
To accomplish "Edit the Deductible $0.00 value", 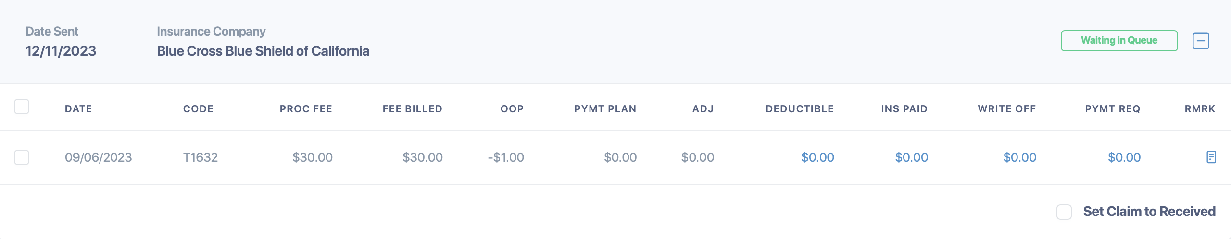I will tap(817, 157).
